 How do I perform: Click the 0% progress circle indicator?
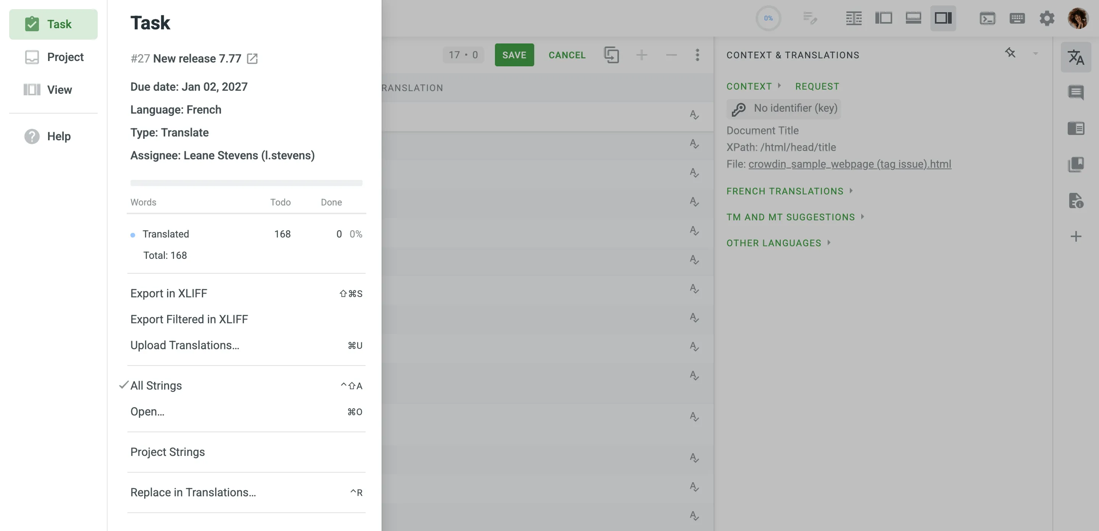point(769,18)
